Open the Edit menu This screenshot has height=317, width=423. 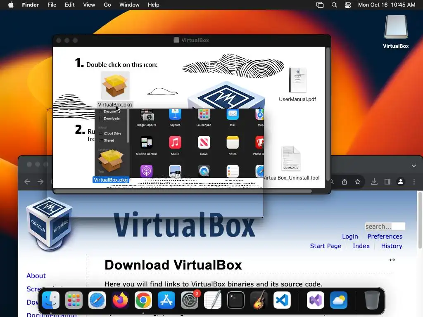coord(69,5)
